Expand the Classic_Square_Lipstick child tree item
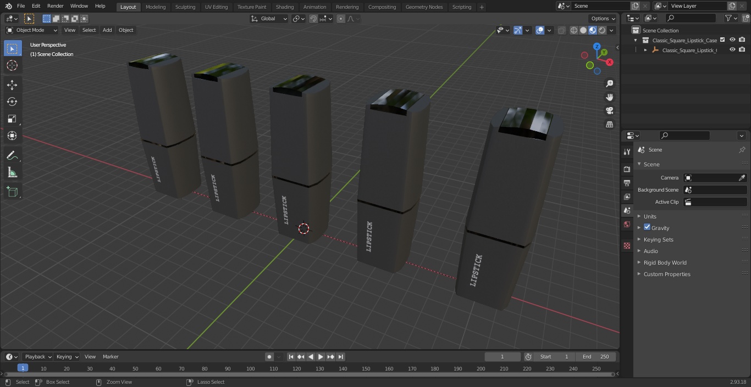751x387 pixels. point(645,50)
